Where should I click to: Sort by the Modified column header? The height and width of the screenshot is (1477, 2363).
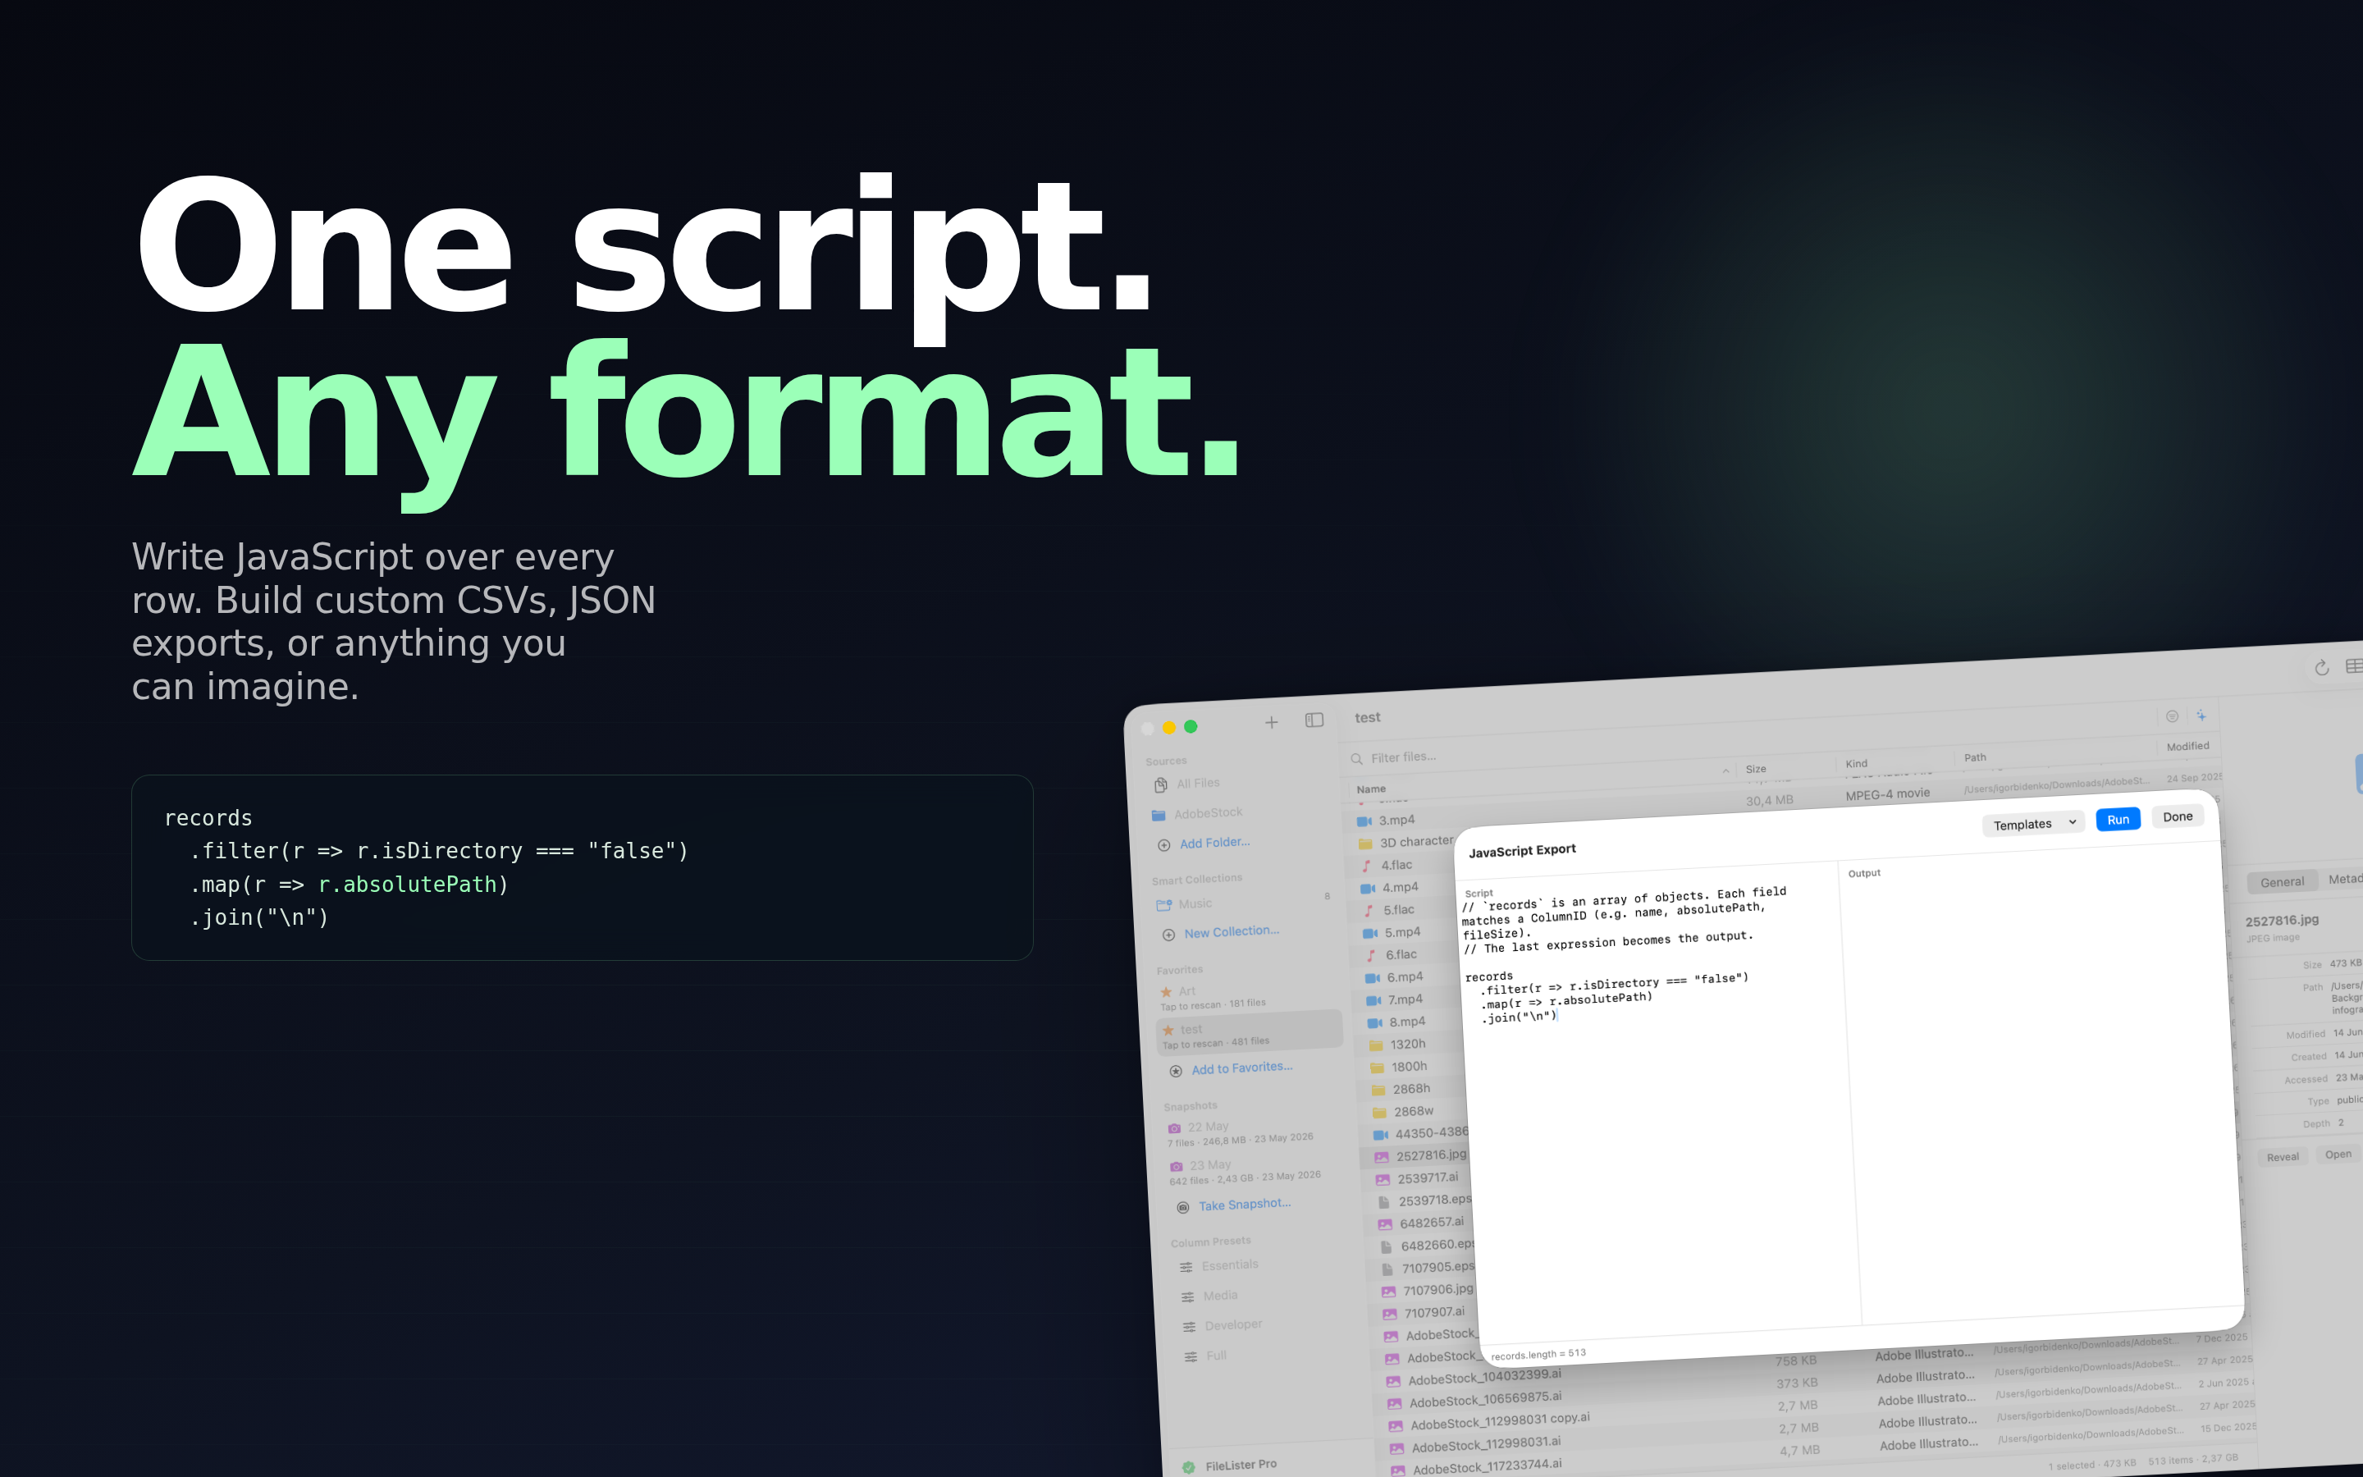[x=2187, y=747]
